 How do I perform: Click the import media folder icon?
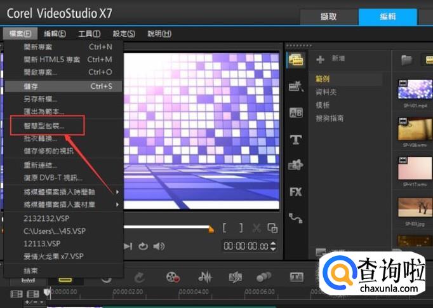[x=406, y=60]
